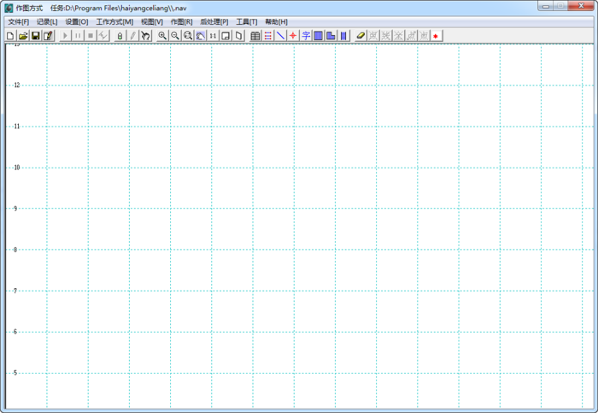Image resolution: width=598 pixels, height=413 pixels.
Task: Open the 后处理[P] menu
Action: pyautogui.click(x=214, y=21)
